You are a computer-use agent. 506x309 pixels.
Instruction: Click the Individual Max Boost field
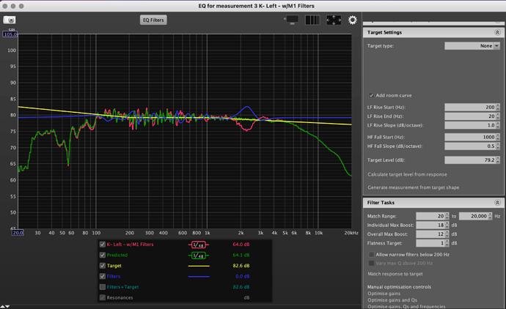tap(430, 226)
